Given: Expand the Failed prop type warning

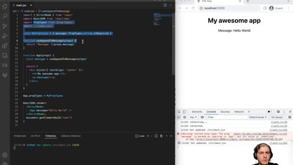Looking at the screenshot, I should point(181,134).
